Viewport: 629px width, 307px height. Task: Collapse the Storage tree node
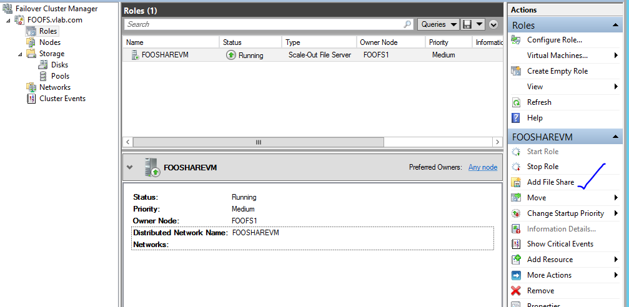[20, 53]
